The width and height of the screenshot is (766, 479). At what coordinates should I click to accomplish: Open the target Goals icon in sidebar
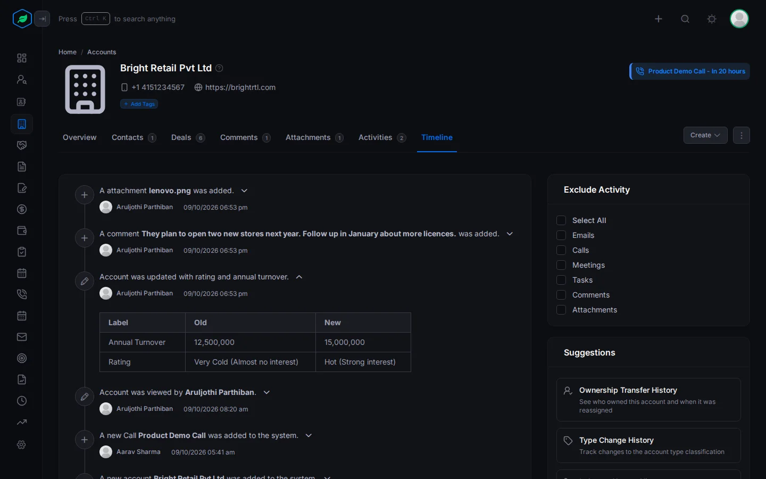click(22, 358)
